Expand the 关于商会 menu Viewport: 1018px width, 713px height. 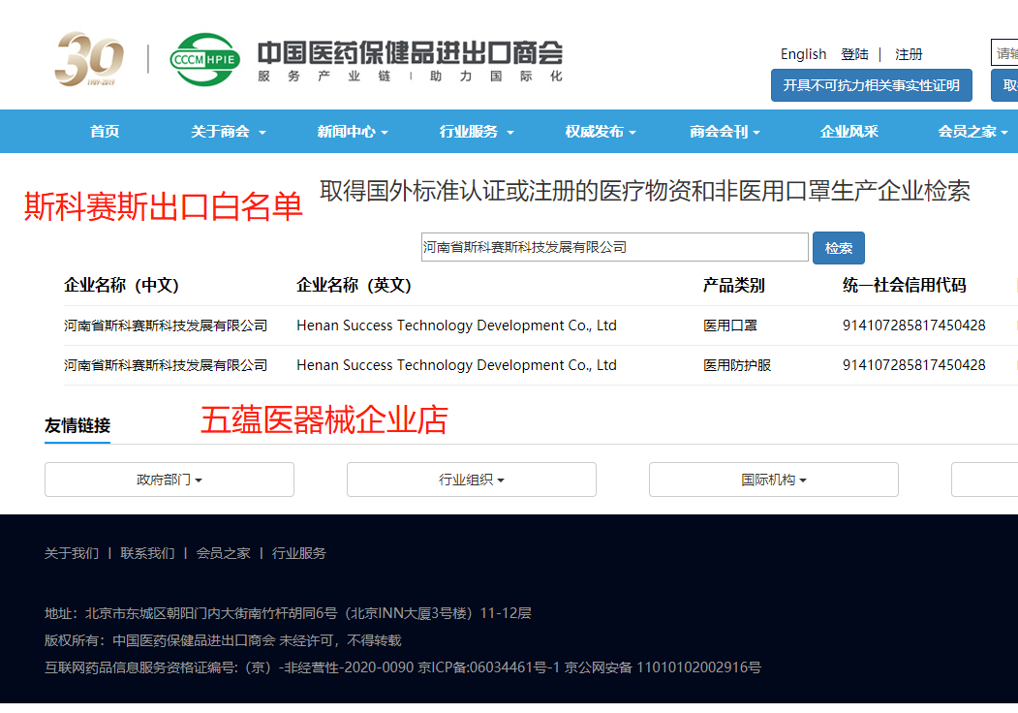pyautogui.click(x=228, y=131)
